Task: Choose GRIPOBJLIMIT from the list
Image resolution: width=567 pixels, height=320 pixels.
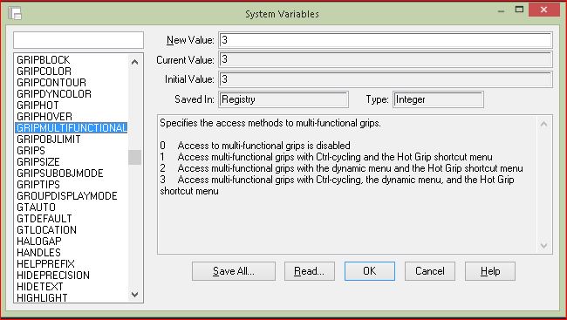Action: click(49, 140)
